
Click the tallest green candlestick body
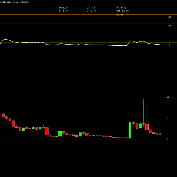coord(130,130)
